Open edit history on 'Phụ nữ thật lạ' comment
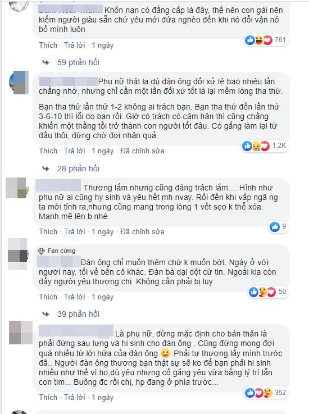The height and width of the screenshot is (414, 309). 142,151
